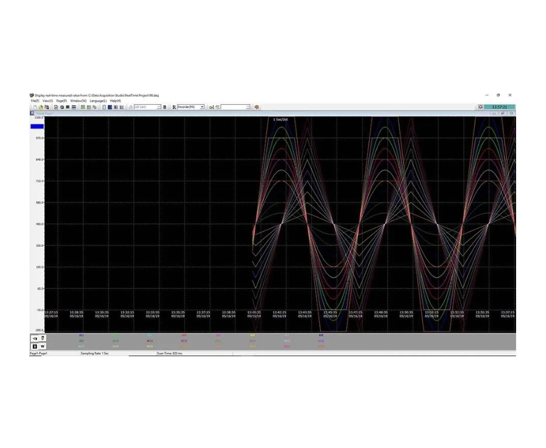Switch to white background with W button
Screen dimensions: 546x448
(43, 346)
